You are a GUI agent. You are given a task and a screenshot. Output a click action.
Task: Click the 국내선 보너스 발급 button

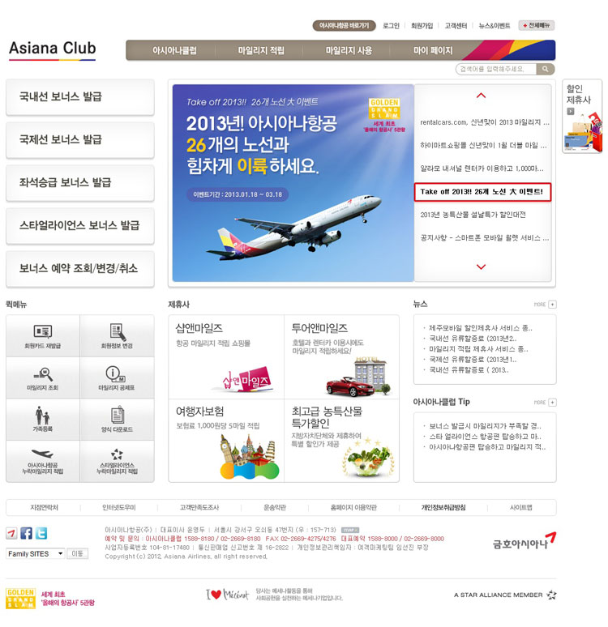coord(80,96)
